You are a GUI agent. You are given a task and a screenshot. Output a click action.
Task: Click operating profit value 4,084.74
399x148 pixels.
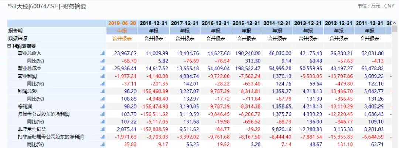pos(190,76)
